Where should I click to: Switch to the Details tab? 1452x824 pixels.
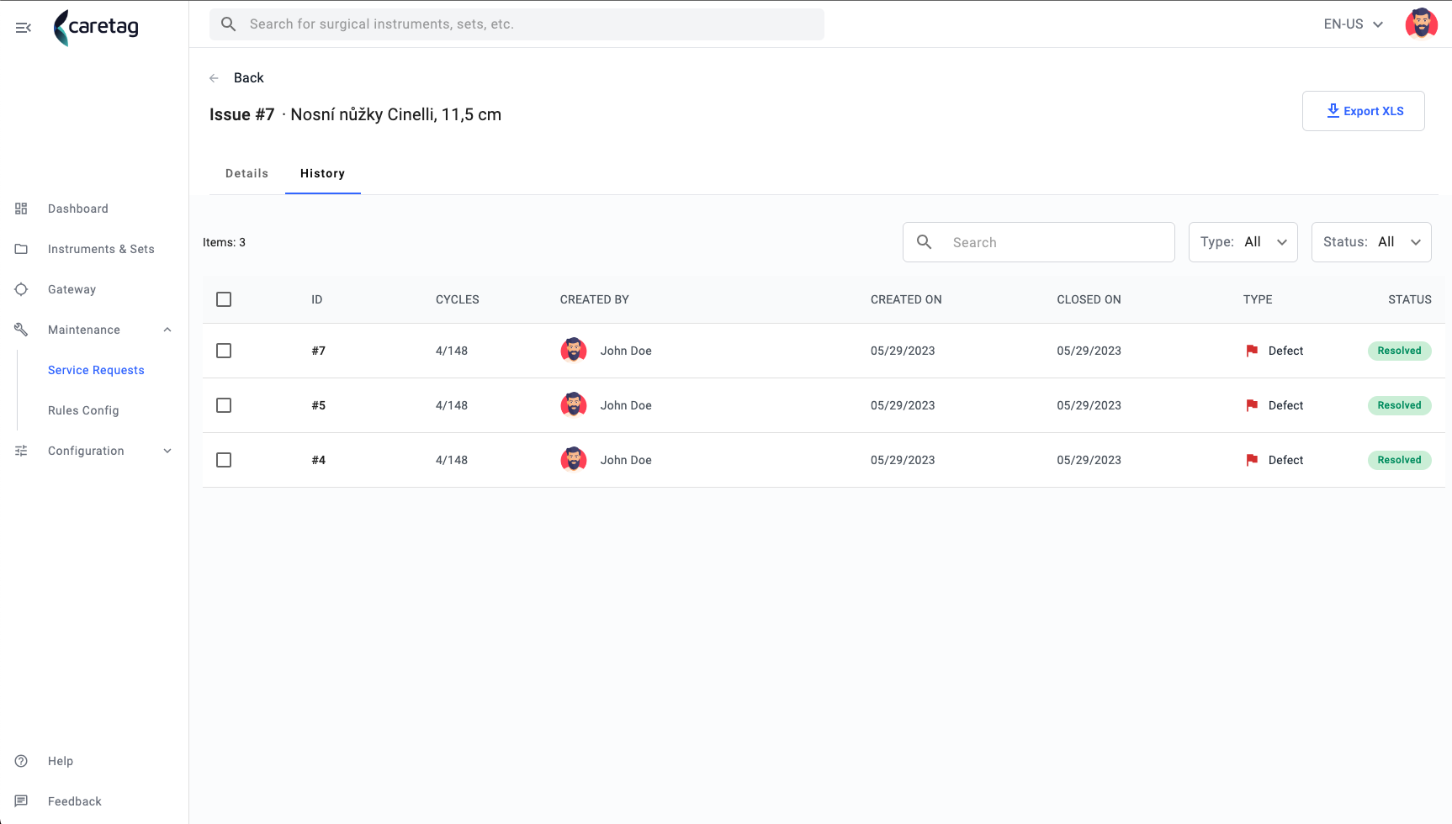247,173
